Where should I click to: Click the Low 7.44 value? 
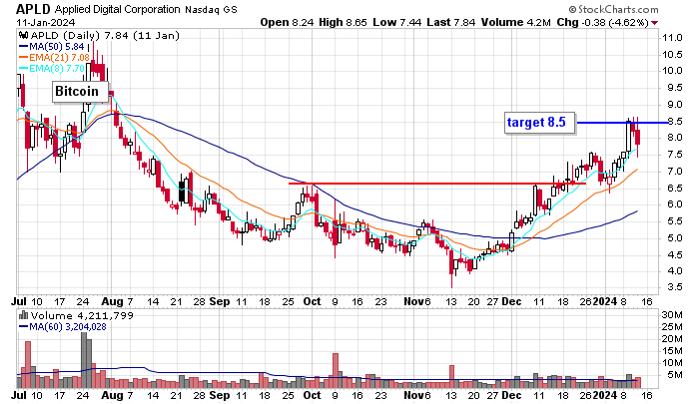(x=396, y=22)
